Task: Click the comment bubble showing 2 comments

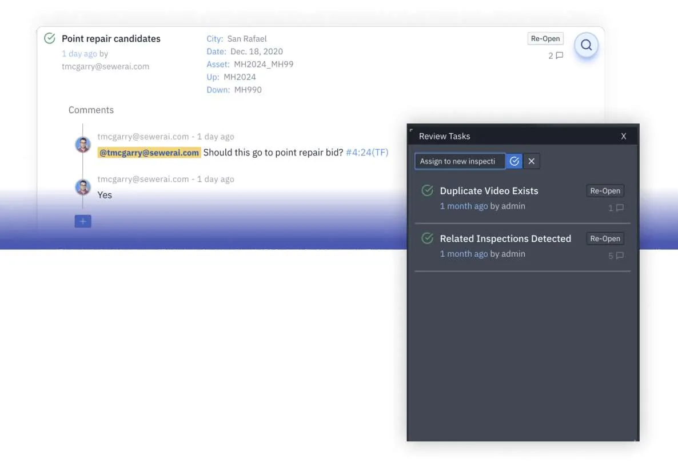Action: pos(554,55)
